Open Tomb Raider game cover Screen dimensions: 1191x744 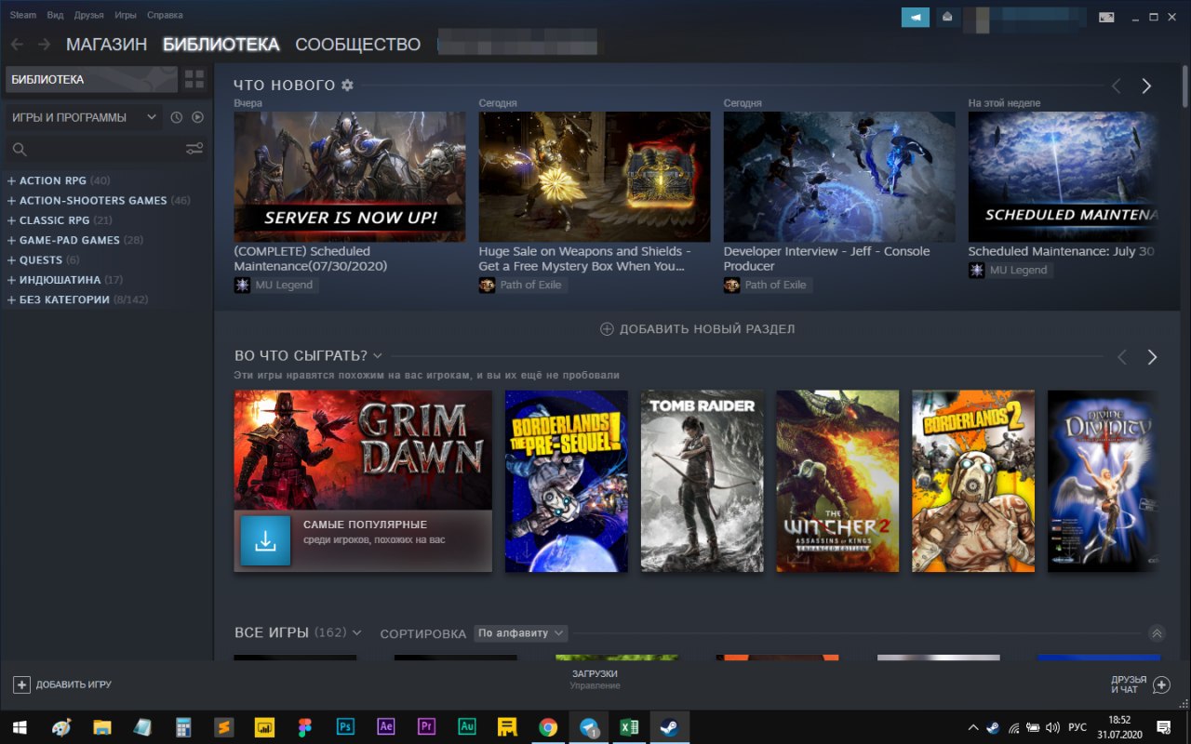(703, 481)
